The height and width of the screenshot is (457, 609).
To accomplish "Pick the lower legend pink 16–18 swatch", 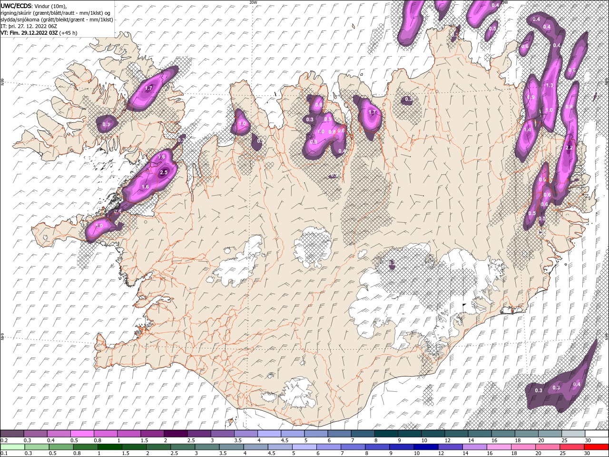I will tap(498, 447).
